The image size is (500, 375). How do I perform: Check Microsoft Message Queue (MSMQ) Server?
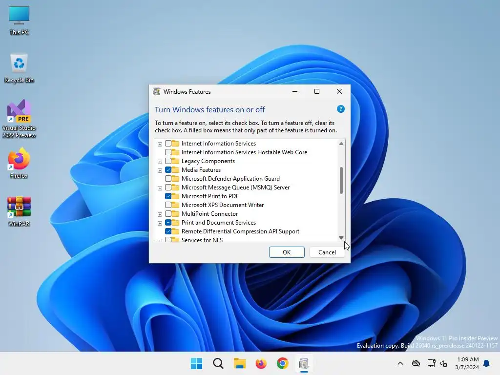(x=168, y=187)
